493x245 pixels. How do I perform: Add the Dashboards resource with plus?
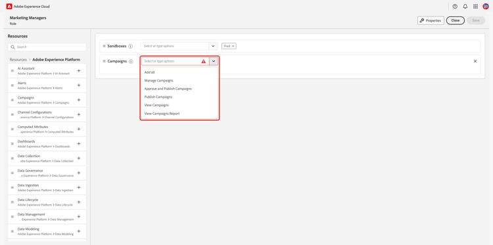click(x=79, y=144)
